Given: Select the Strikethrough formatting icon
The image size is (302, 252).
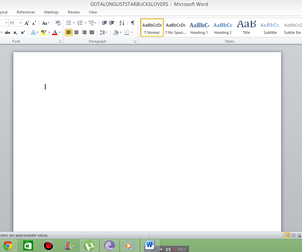Looking at the screenshot, I should point(8,32).
